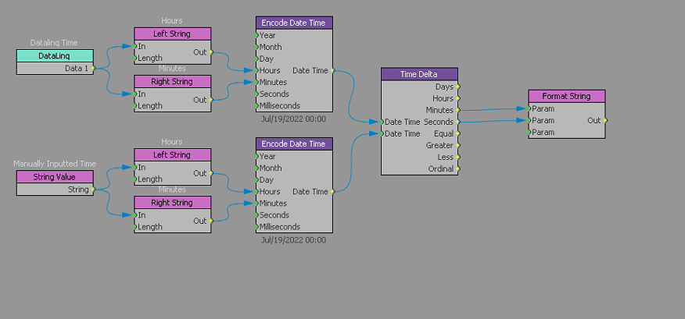Screen dimensions: 685x319
Task: Click Out port of Right String fed by String Value
Action: [x=210, y=221]
